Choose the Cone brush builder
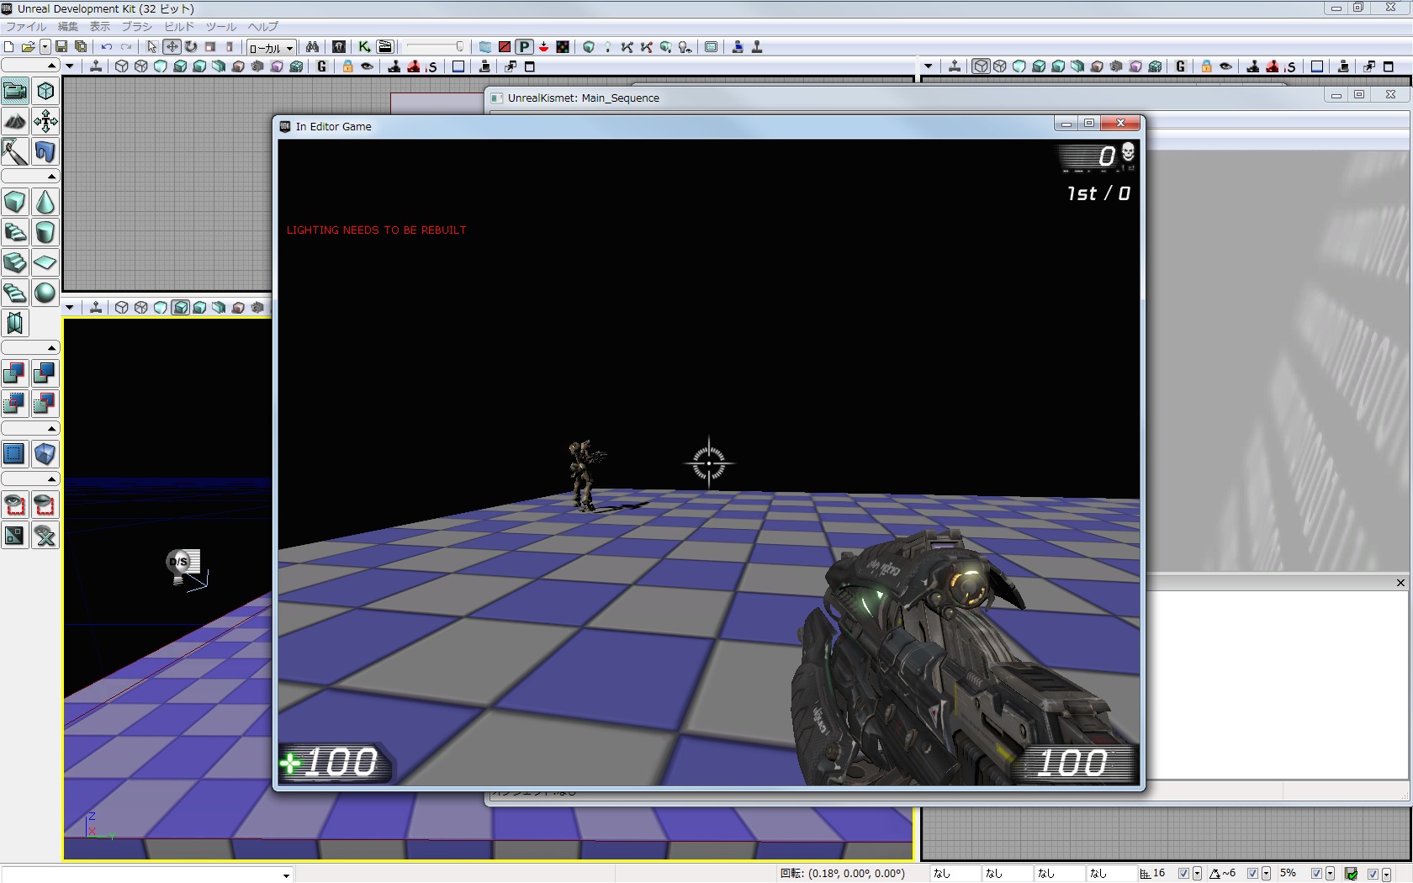The height and width of the screenshot is (883, 1413). point(45,203)
